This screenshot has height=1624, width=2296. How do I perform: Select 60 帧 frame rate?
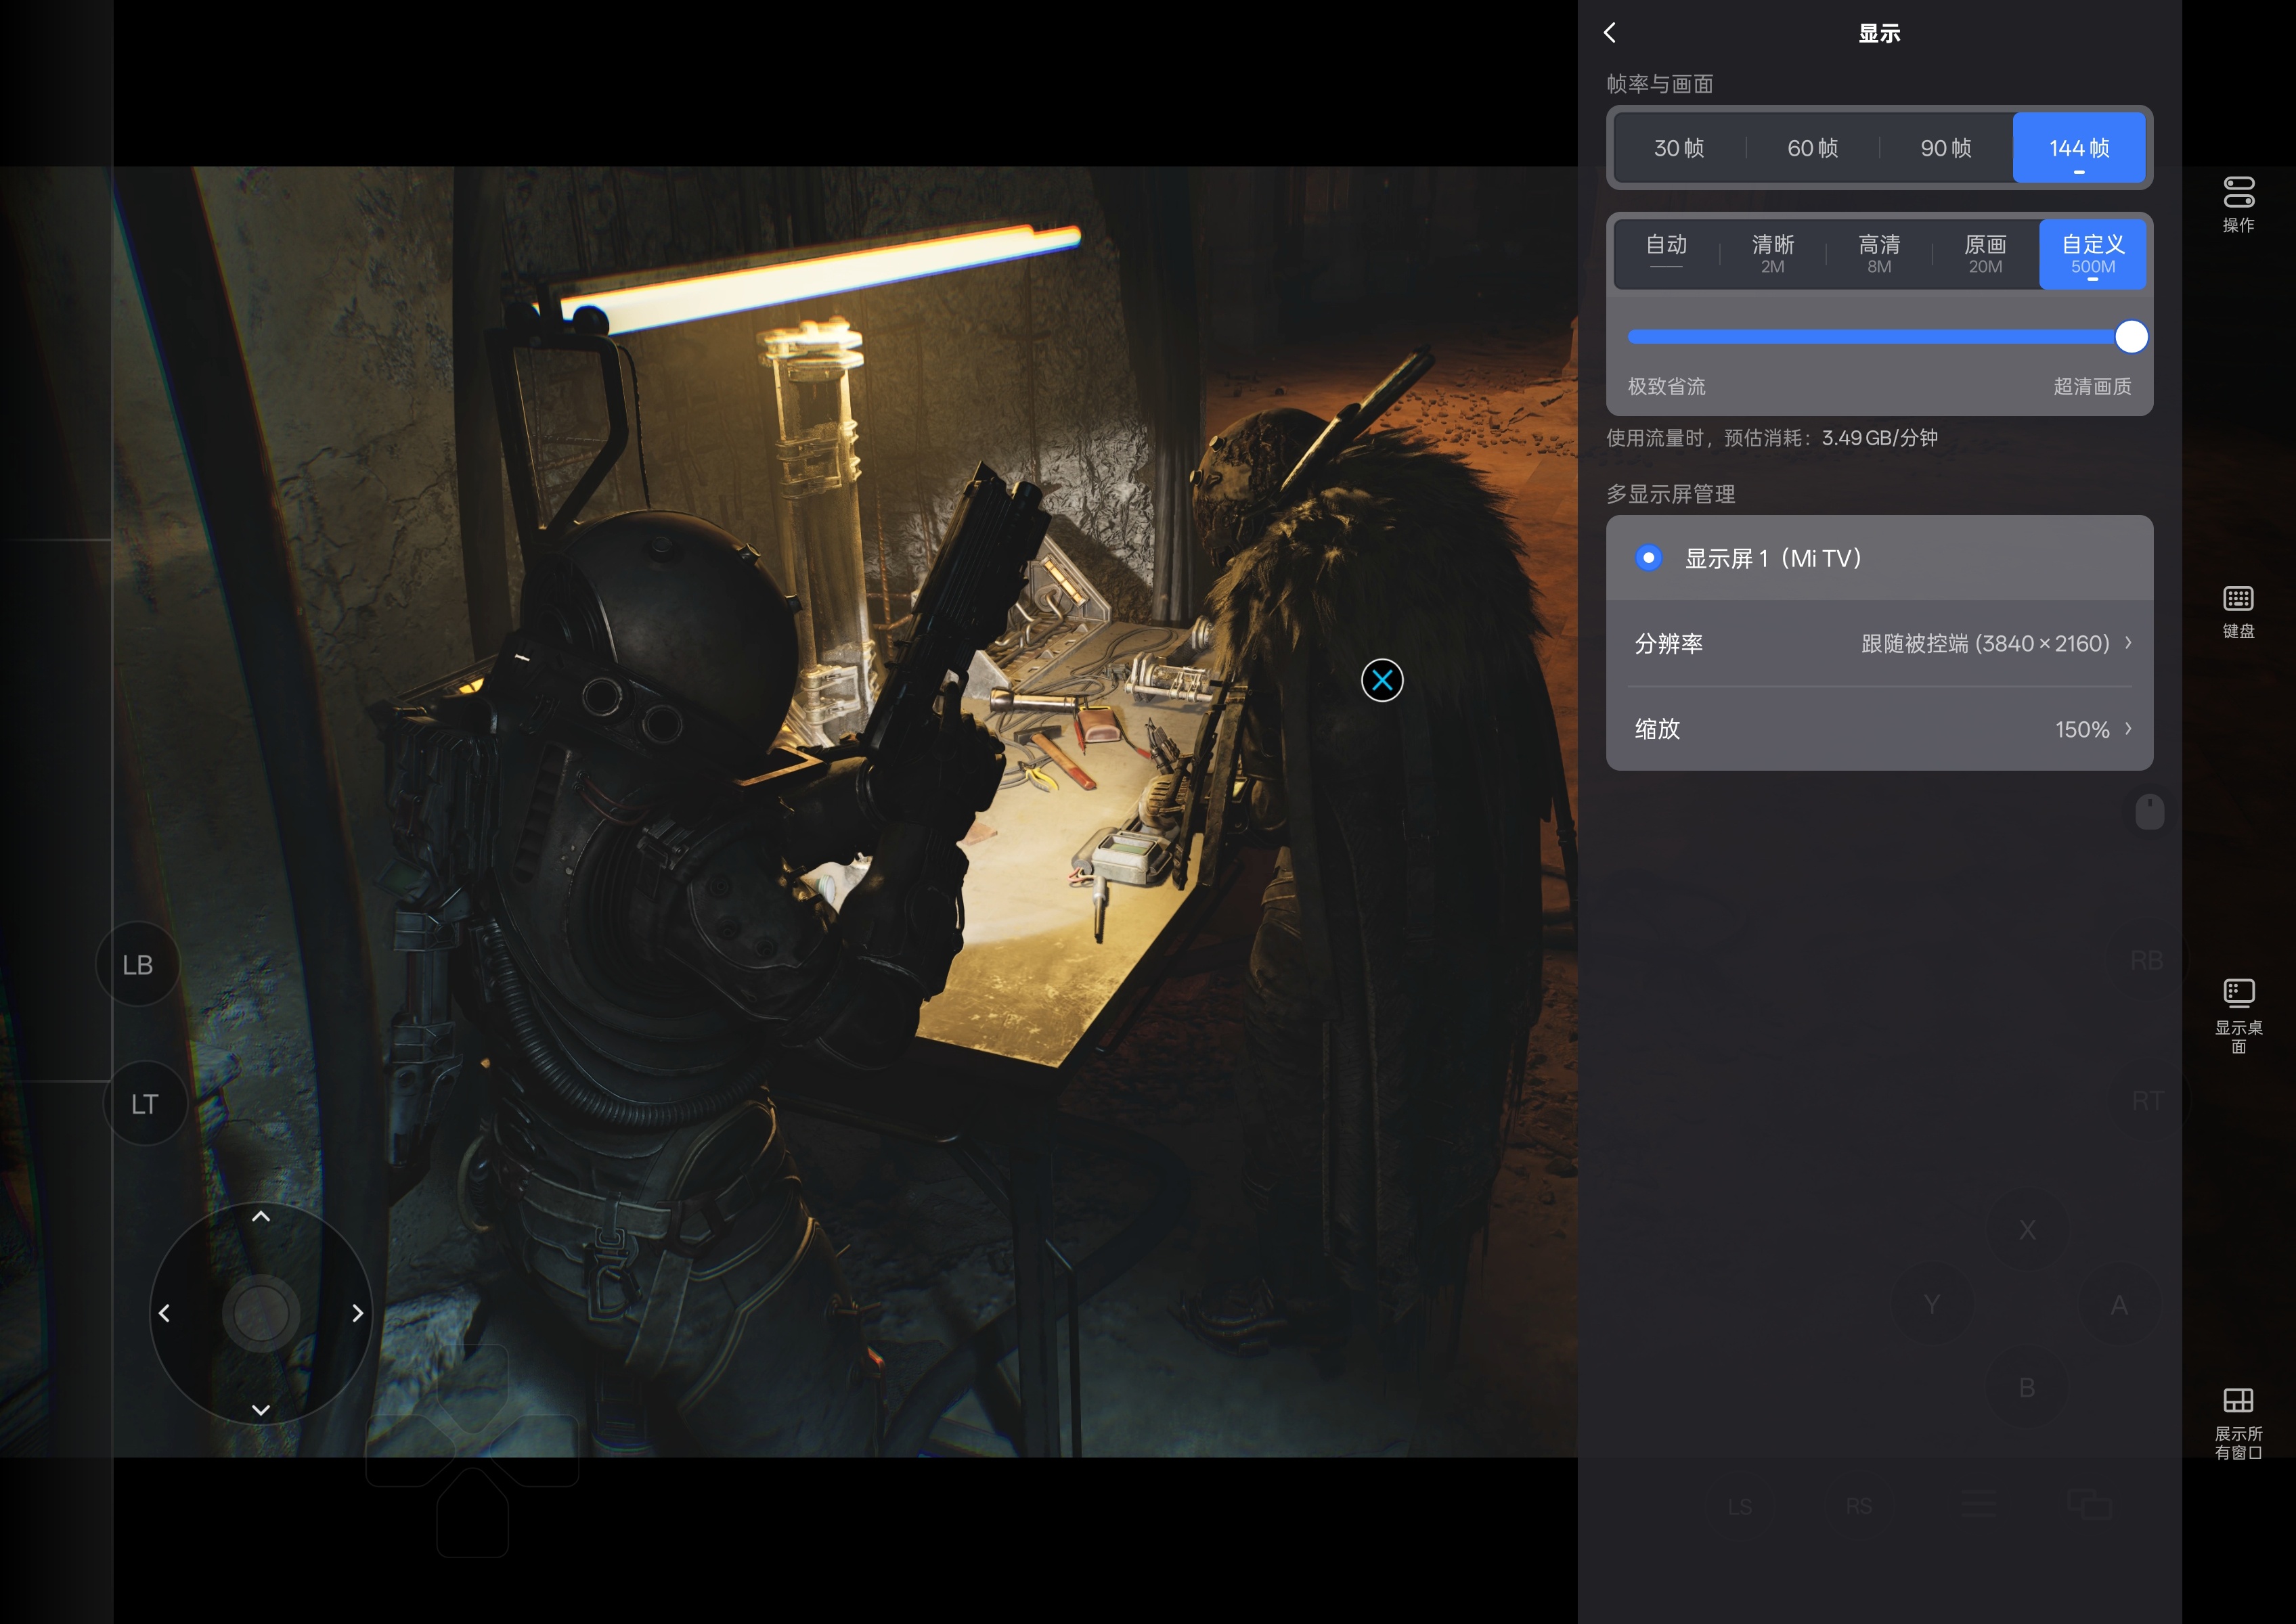pos(1812,148)
